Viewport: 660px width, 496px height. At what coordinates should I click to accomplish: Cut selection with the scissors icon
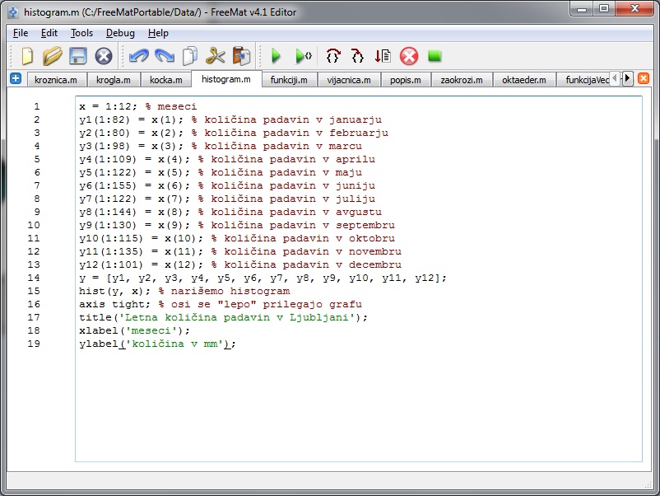point(216,56)
